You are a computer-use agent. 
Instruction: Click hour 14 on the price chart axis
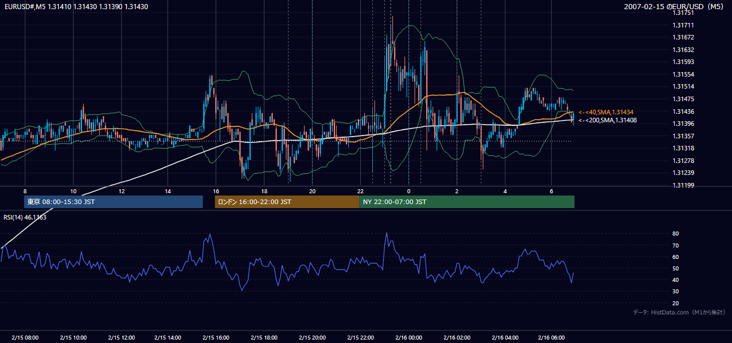point(168,191)
